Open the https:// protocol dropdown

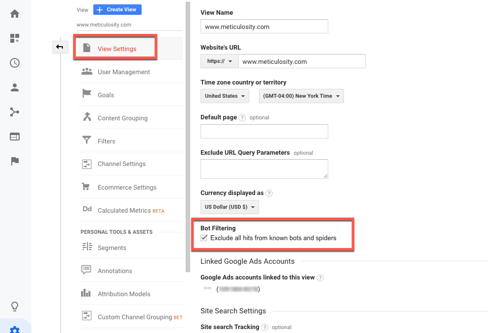coord(219,61)
